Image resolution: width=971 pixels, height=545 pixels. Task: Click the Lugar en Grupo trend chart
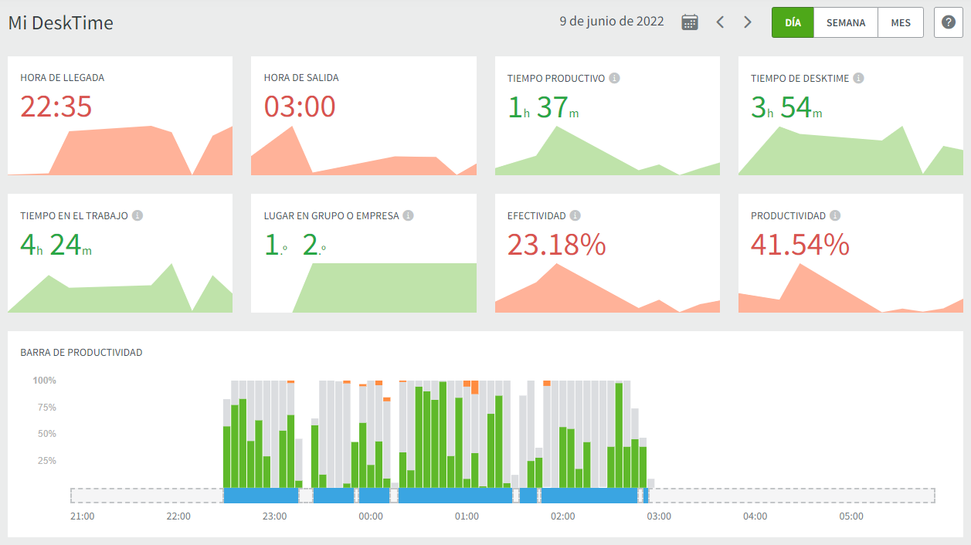pos(364,288)
